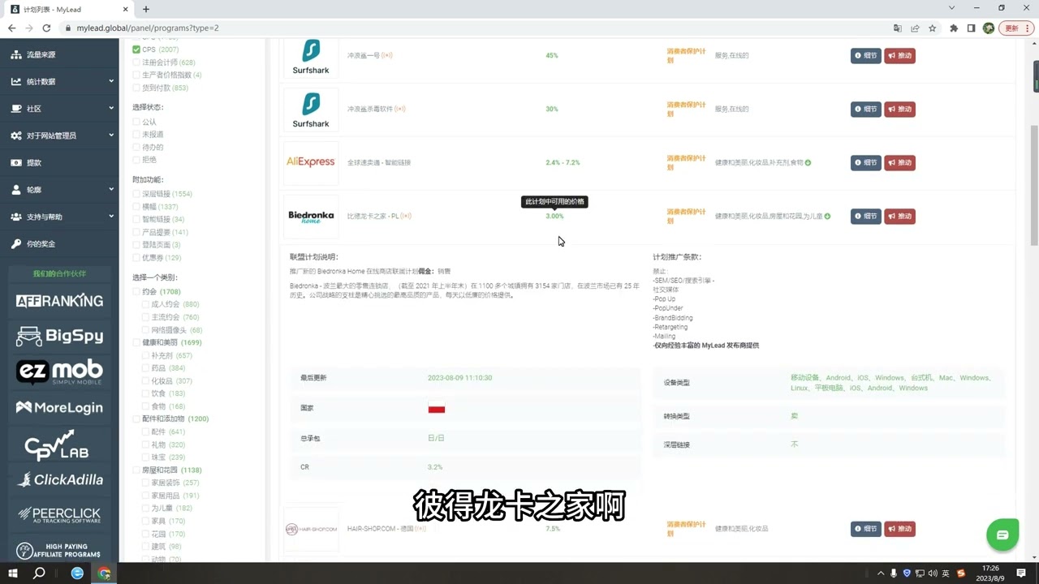Click 推动 for Biedronka 比德龙卡之家
Screen dimensions: 1039x584
click(899, 216)
